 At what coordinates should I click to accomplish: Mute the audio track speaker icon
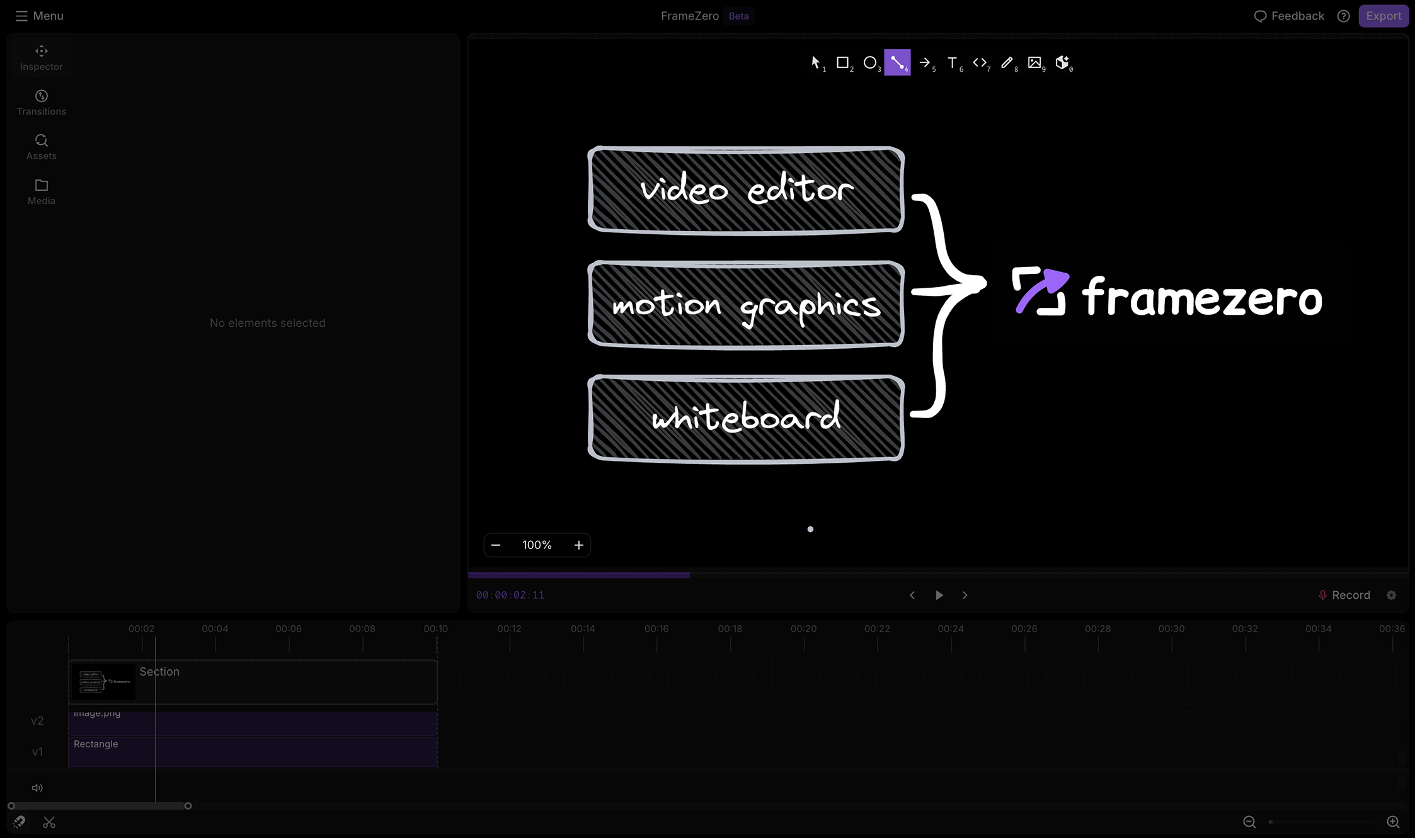click(37, 787)
